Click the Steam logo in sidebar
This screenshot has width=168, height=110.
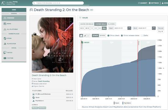tap(5, 38)
